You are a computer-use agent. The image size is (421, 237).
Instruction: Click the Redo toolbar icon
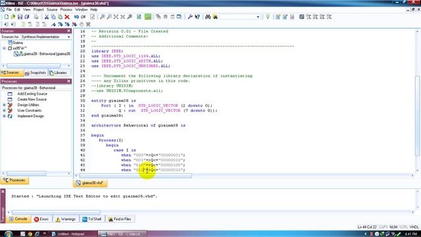coord(84,17)
